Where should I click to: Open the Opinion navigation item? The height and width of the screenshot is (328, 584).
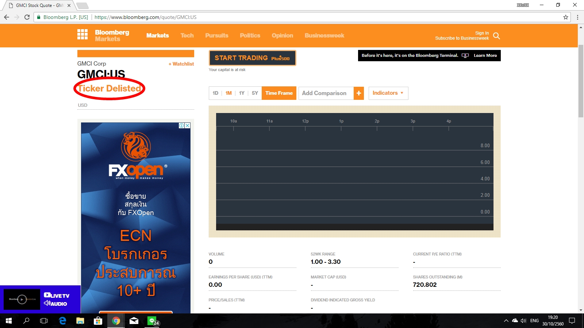coord(283,35)
